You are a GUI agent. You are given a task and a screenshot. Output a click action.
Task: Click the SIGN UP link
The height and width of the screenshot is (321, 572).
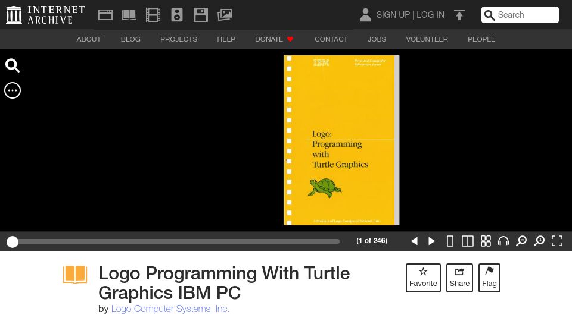point(393,15)
